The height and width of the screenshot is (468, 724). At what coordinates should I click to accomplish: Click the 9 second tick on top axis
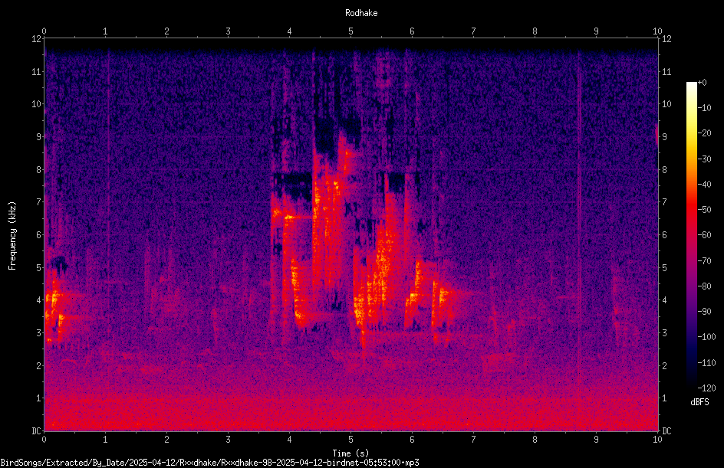pyautogui.click(x=596, y=31)
